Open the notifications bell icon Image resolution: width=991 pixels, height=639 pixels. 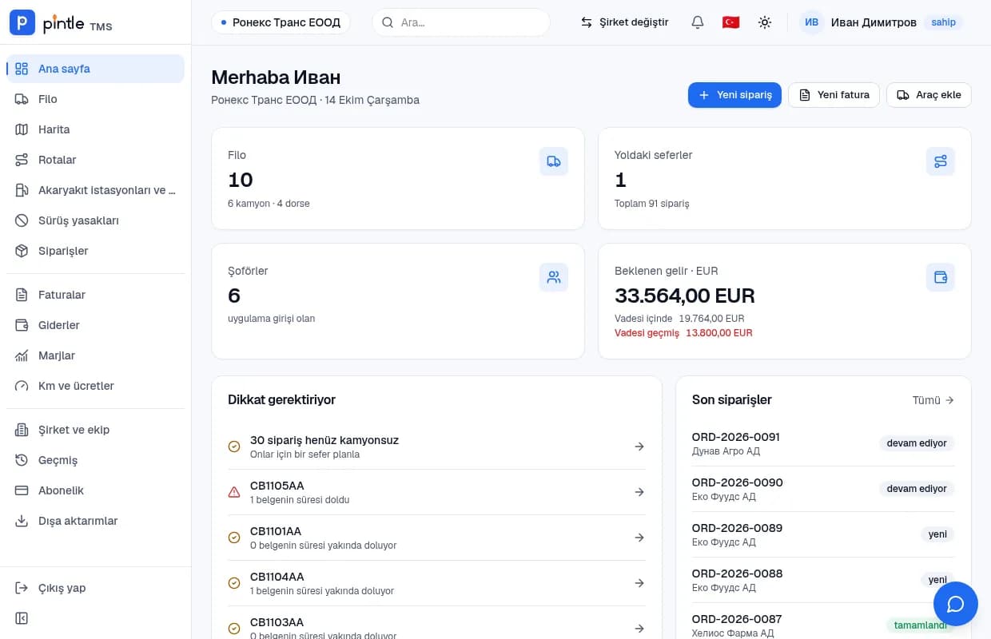pos(698,22)
